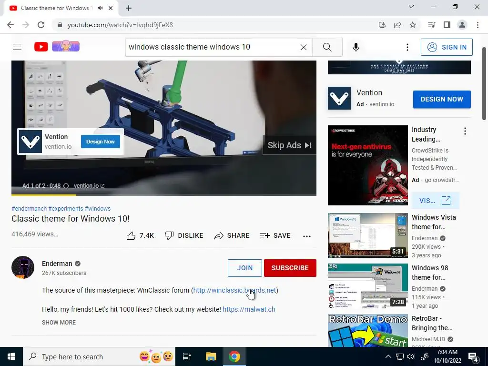Click the install/download page icon
The image size is (488, 366).
pos(382,25)
